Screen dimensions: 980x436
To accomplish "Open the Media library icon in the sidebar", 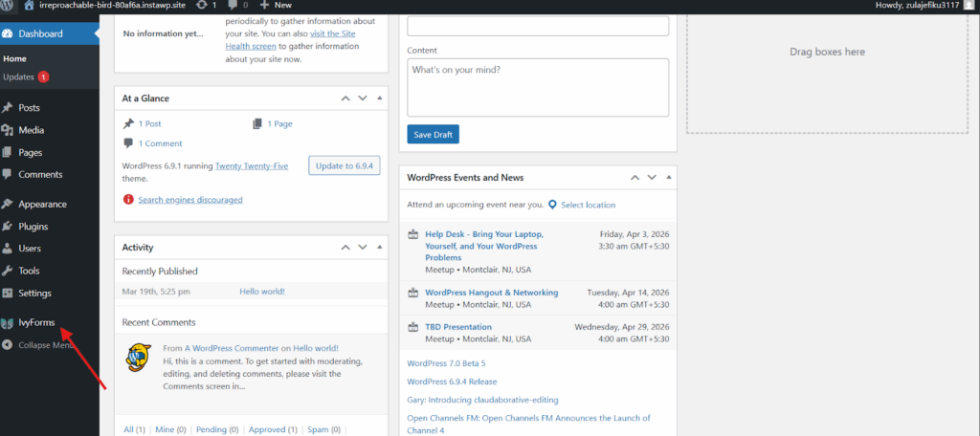I will click(8, 130).
